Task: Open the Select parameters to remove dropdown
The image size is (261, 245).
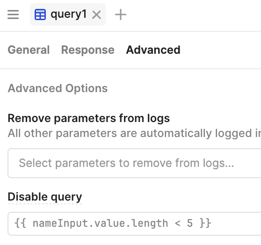Action: [x=134, y=163]
